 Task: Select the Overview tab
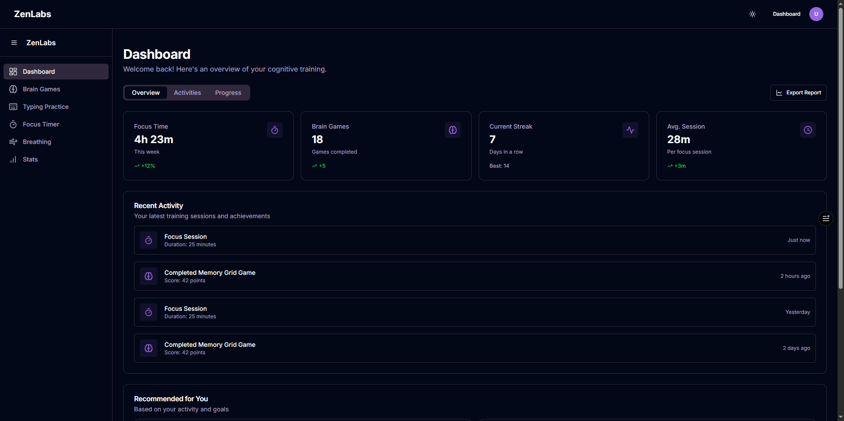(146, 93)
